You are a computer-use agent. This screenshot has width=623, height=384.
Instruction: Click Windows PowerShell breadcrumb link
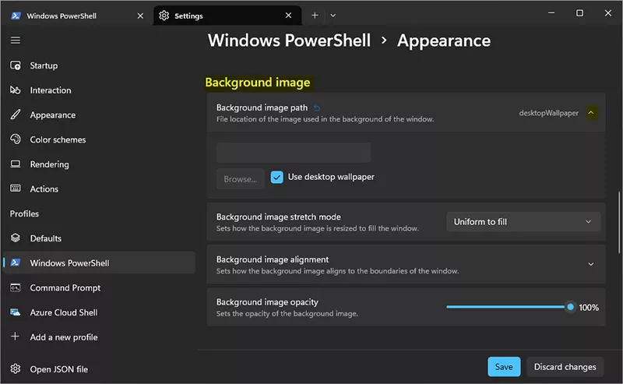(289, 41)
